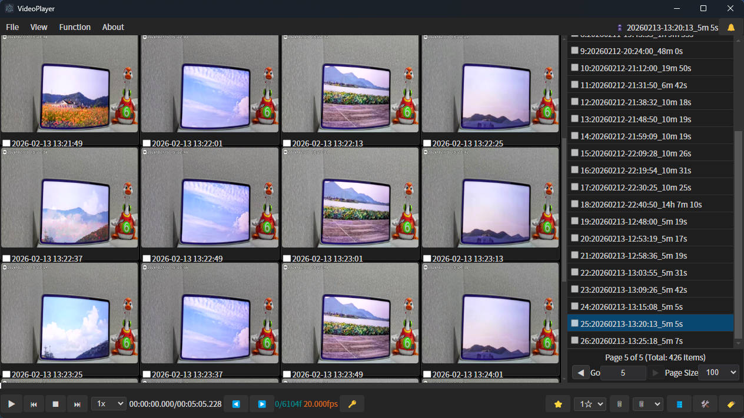
Task: Click the yellow tag label icon
Action: click(731, 404)
